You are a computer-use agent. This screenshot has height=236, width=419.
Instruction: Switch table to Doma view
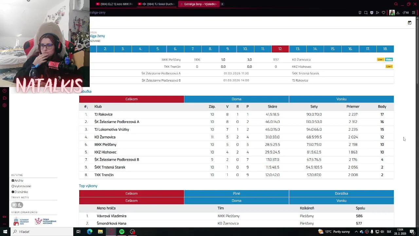[x=236, y=99]
